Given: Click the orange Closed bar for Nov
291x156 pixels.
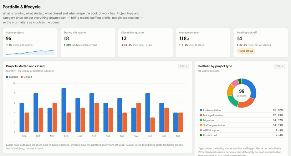Looking at the screenshot, I should coord(55,117).
